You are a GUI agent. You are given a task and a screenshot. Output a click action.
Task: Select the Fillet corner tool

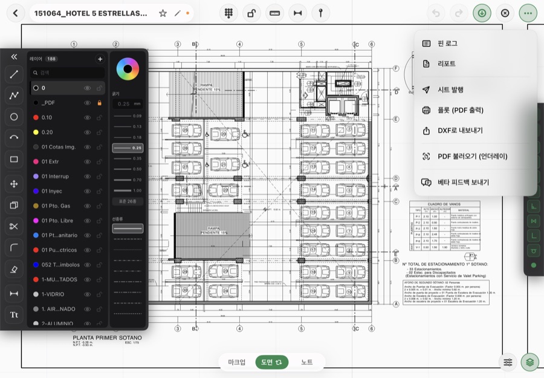tap(14, 247)
